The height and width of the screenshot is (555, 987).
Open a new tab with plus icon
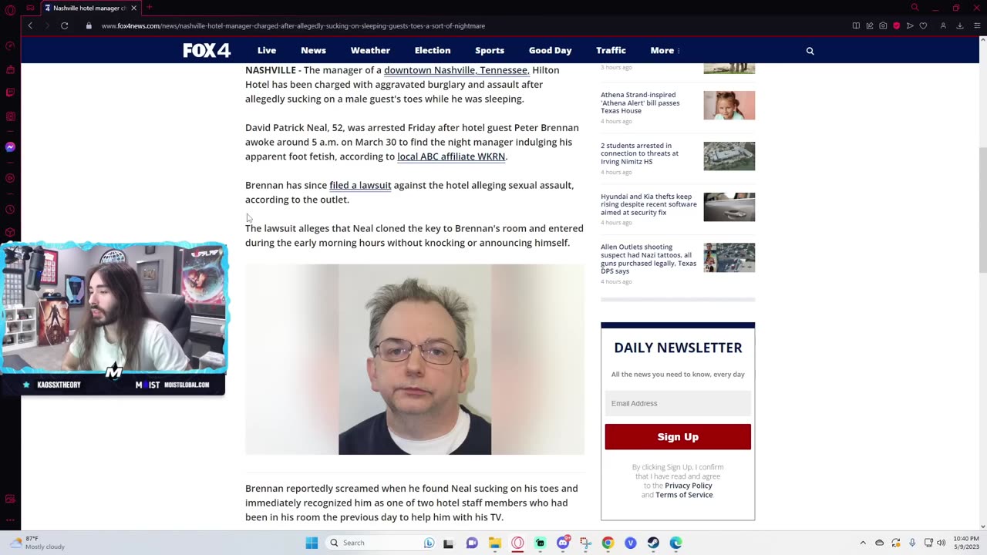coord(149,8)
